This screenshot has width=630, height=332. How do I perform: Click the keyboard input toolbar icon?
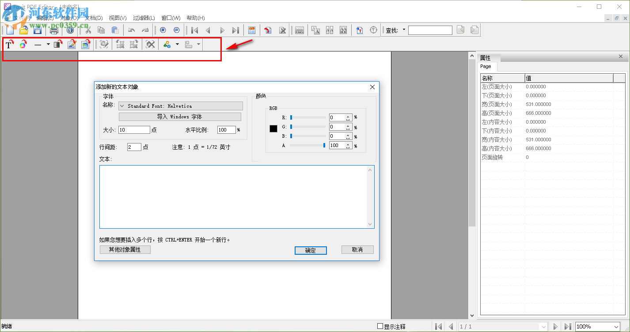[299, 30]
